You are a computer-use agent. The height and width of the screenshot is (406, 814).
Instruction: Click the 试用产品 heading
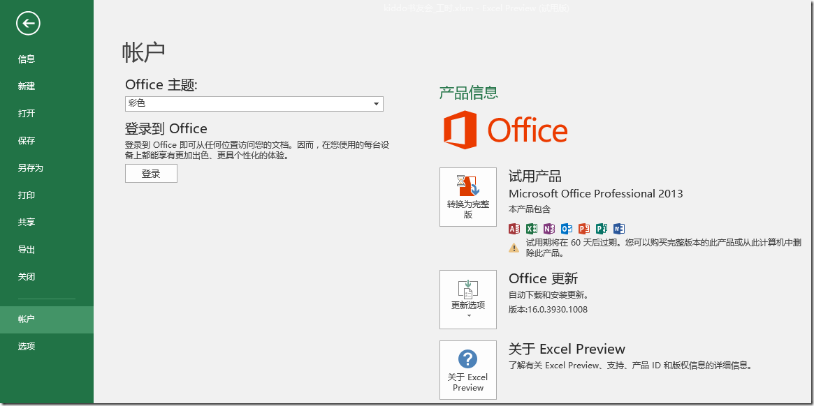coord(535,176)
